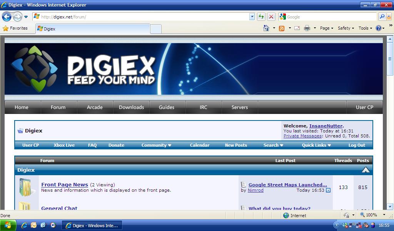Click the Read Mail icon
Screen dimensions: 394x231
click(297, 28)
